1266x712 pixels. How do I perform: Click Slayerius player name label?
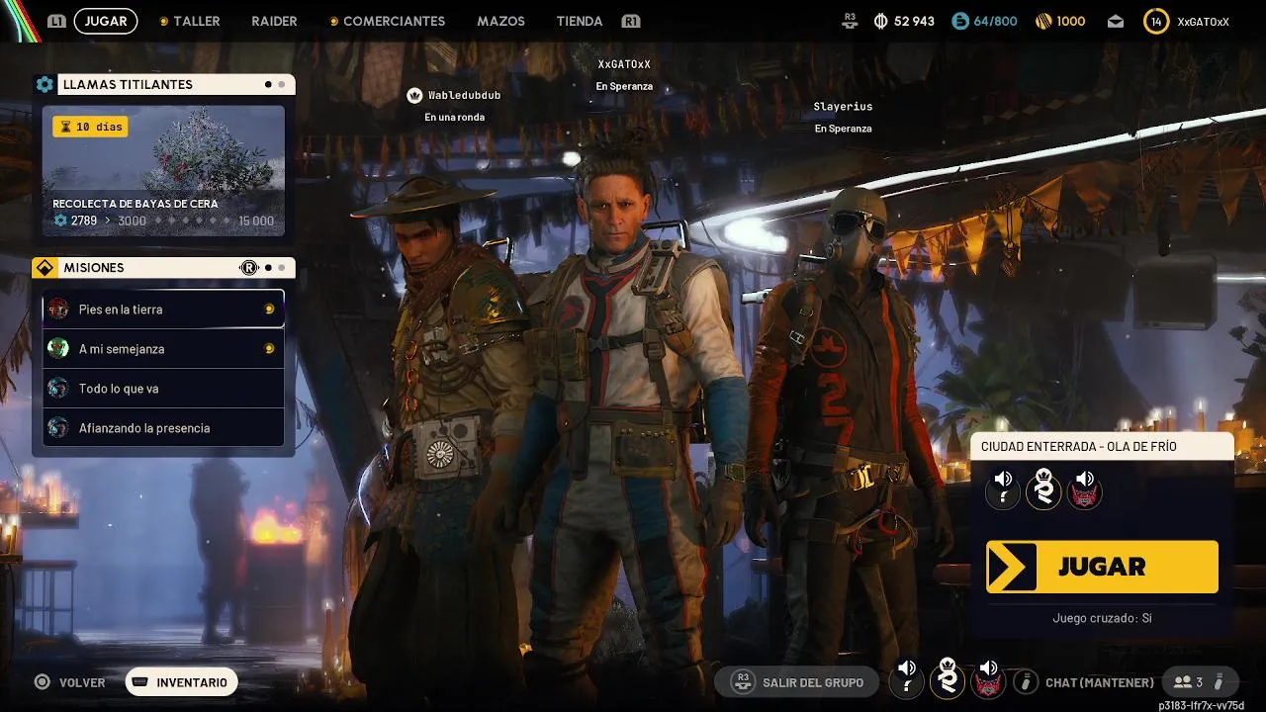pyautogui.click(x=843, y=106)
